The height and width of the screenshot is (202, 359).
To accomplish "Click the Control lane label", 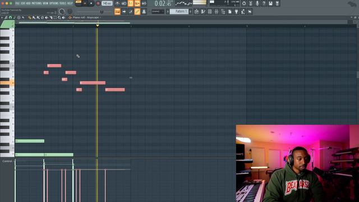I will coord(7,161).
